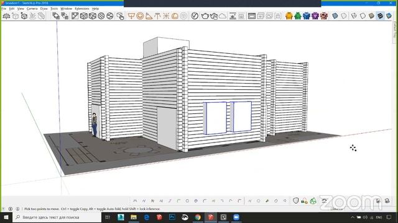
Task: Click the green house-shaped extension icon
Action: click(298, 16)
